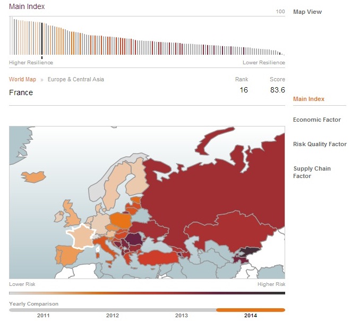Image resolution: width=351 pixels, height=321 pixels.
Task: Click Romania's dark purple region
Action: tap(133, 239)
